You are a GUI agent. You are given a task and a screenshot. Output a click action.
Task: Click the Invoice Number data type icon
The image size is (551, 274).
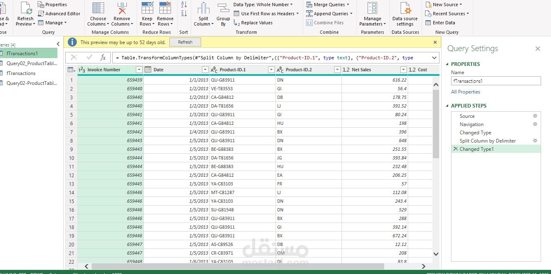(82, 70)
